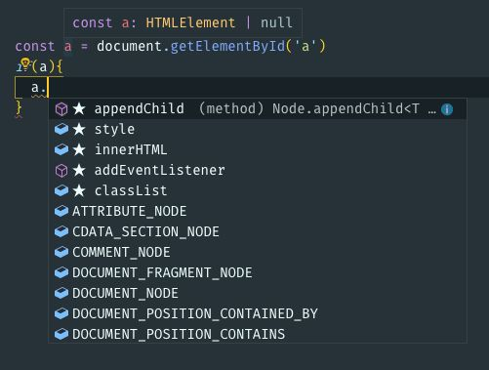
Task: Click the star icon next to classList
Action: [x=79, y=190]
